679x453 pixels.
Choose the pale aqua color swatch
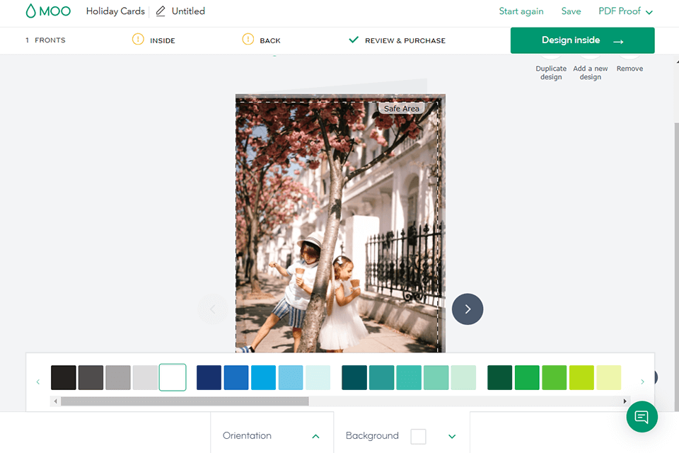coord(318,377)
